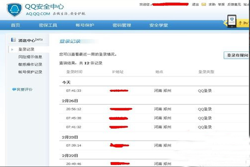
Task: Click the 登录记录 page heading
Action: (70, 41)
